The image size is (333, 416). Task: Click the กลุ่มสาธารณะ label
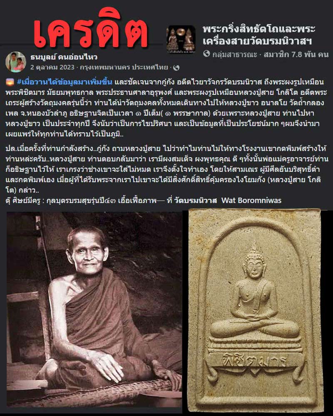(x=234, y=54)
